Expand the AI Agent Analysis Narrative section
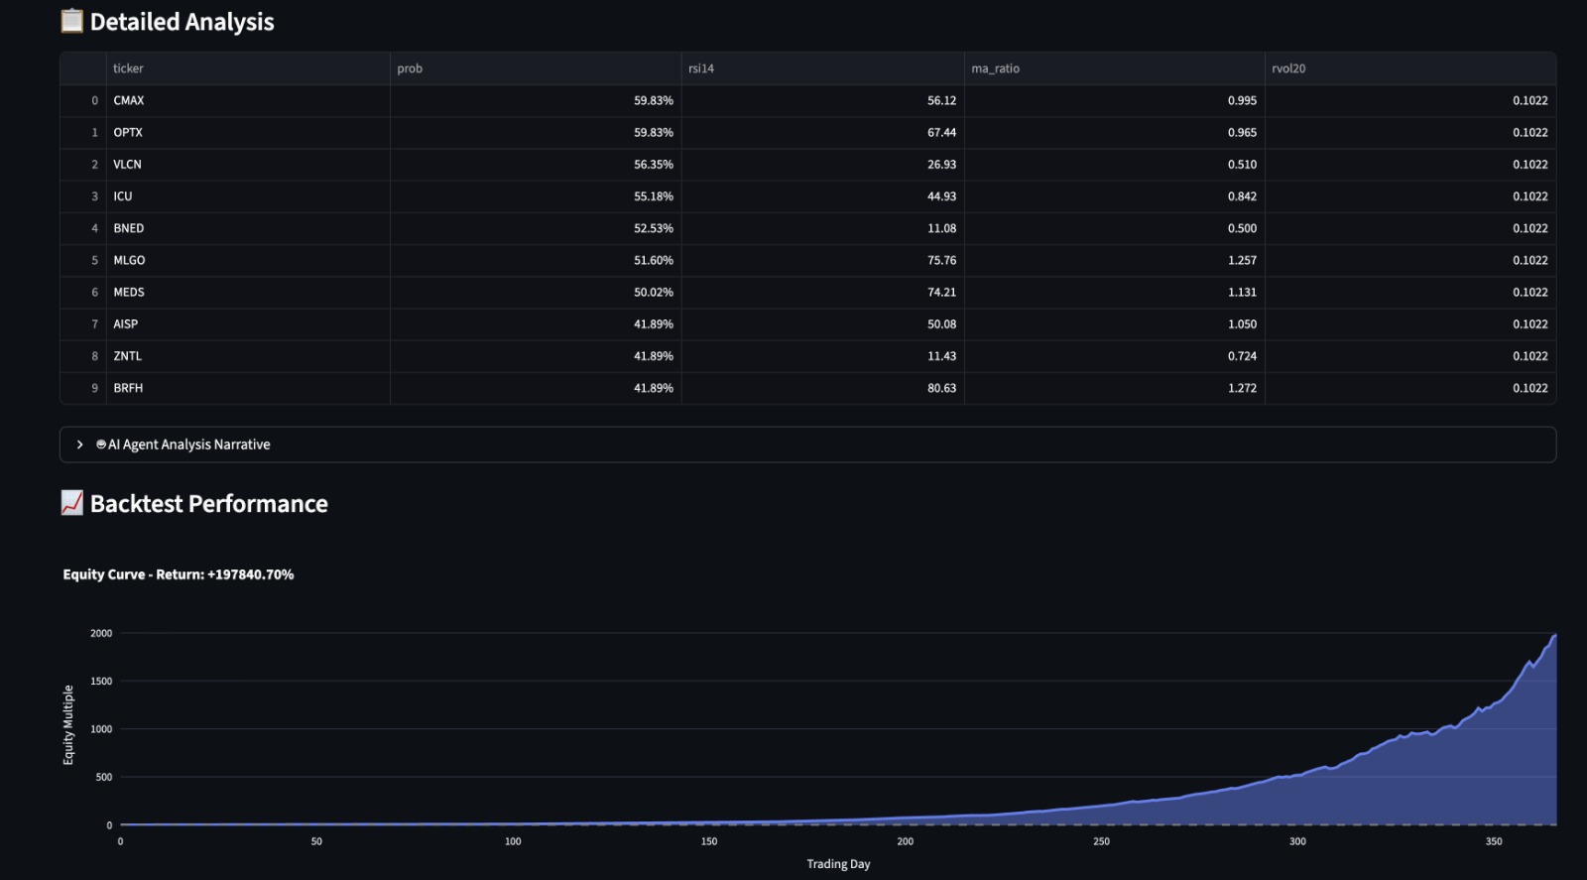1587x880 pixels. [x=807, y=444]
